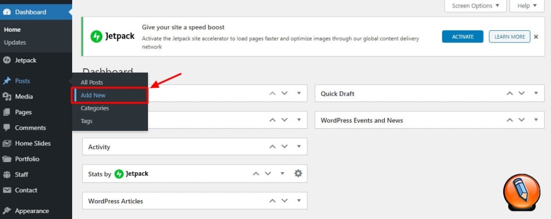Click the Activity widget title
The image size is (551, 219).
point(99,147)
